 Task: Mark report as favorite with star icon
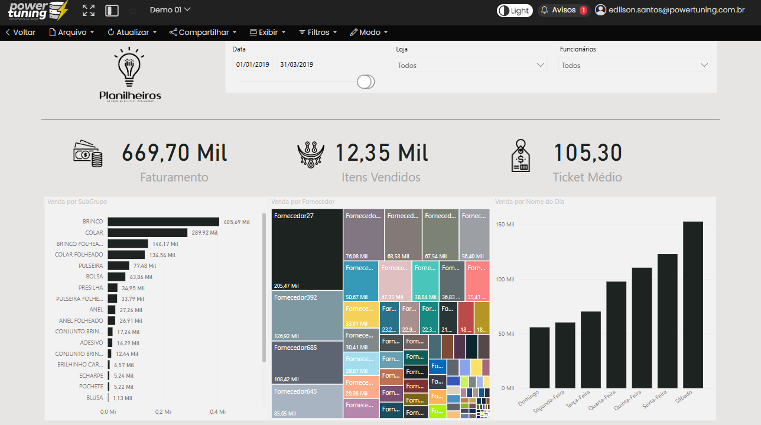(133, 10)
